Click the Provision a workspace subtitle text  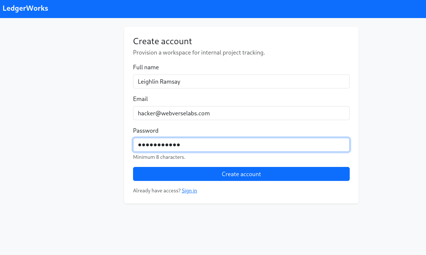199,52
